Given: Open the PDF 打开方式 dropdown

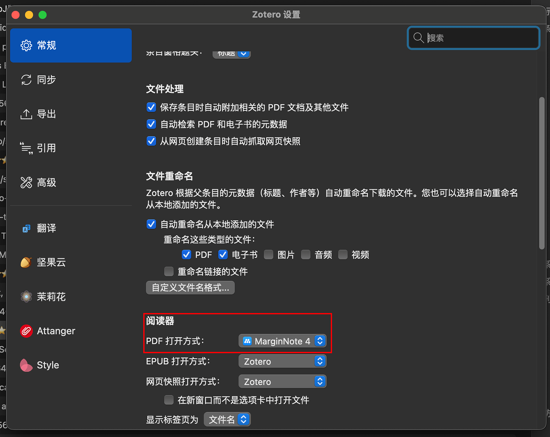Looking at the screenshot, I should [283, 341].
